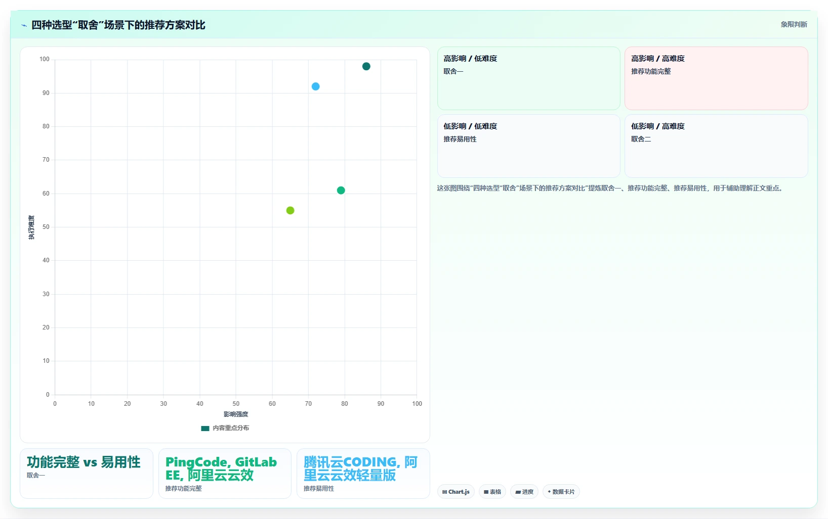Click the 表格 tag

pyautogui.click(x=492, y=492)
